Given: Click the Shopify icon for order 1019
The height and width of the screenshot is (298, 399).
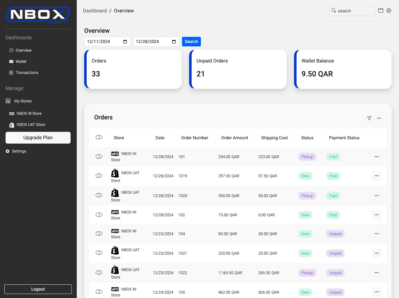Looking at the screenshot, I should click(x=115, y=173).
